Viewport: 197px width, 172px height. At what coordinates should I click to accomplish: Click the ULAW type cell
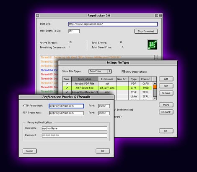(x=134, y=96)
